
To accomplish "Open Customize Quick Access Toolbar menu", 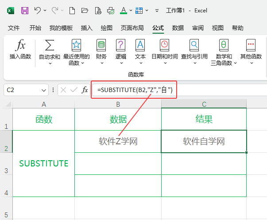I will (157, 11).
